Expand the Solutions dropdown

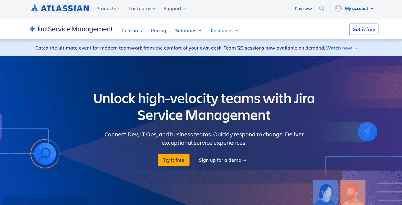click(188, 30)
